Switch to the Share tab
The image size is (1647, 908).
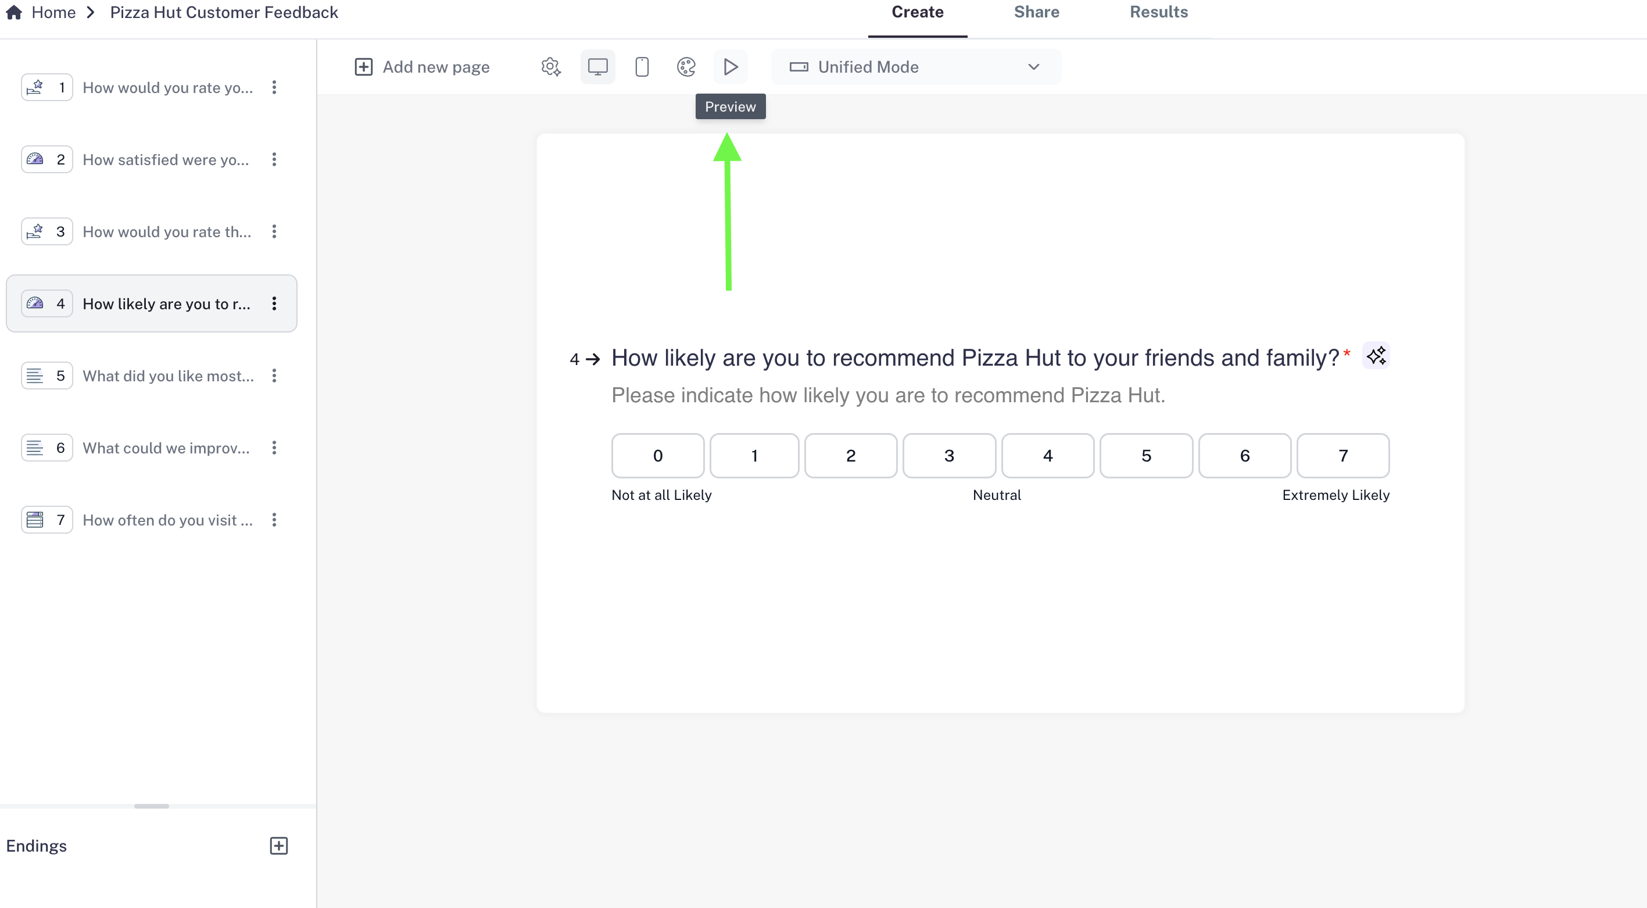(x=1036, y=12)
